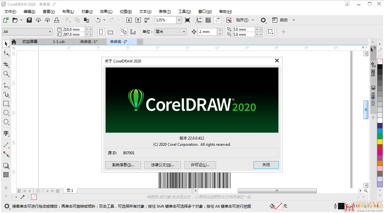Image resolution: width=384 pixels, height=213 pixels.
Task: Select the Parallel Dimension tool
Action: click(x=6, y=145)
